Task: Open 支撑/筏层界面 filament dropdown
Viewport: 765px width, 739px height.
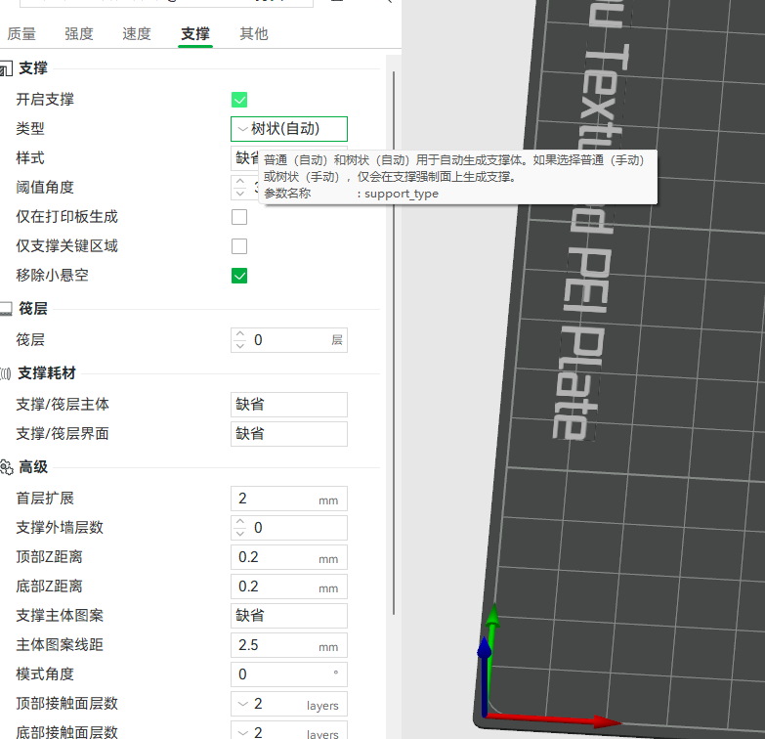Action: (289, 433)
